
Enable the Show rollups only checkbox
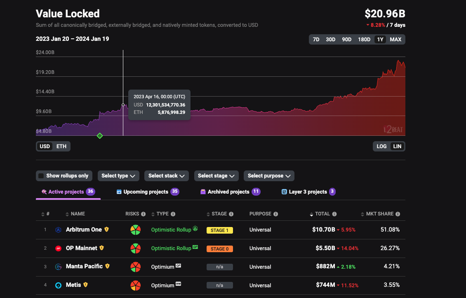point(41,176)
